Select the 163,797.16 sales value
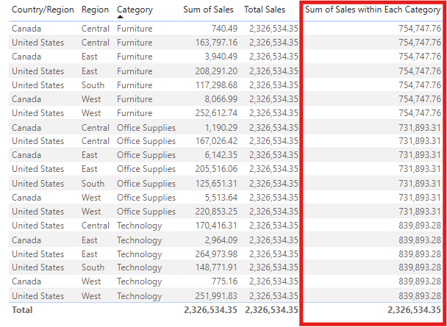 coord(216,43)
